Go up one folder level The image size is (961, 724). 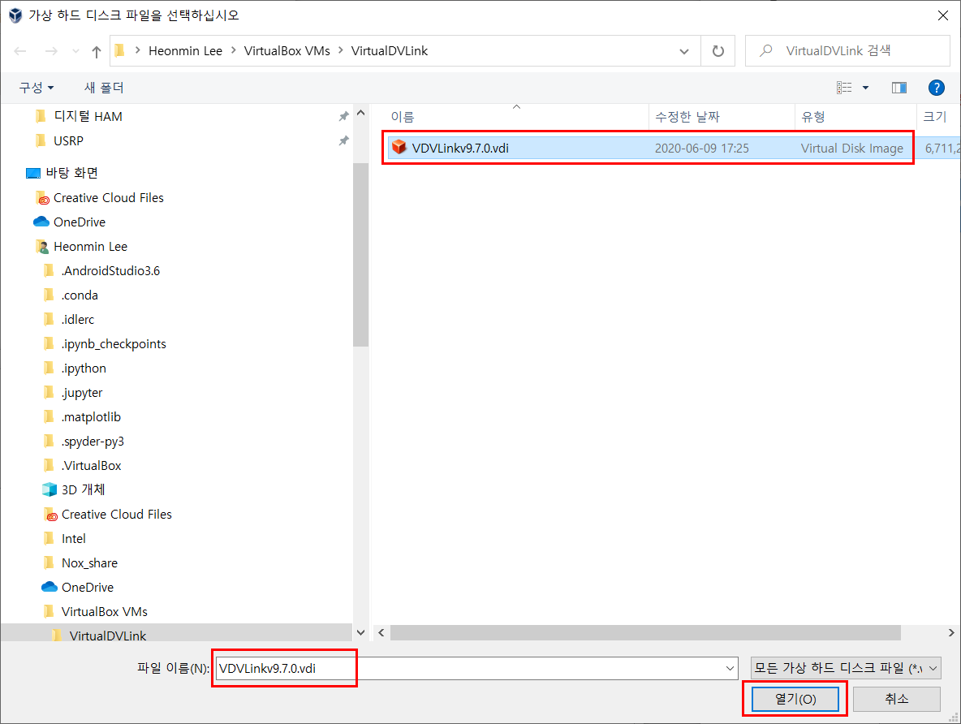97,51
